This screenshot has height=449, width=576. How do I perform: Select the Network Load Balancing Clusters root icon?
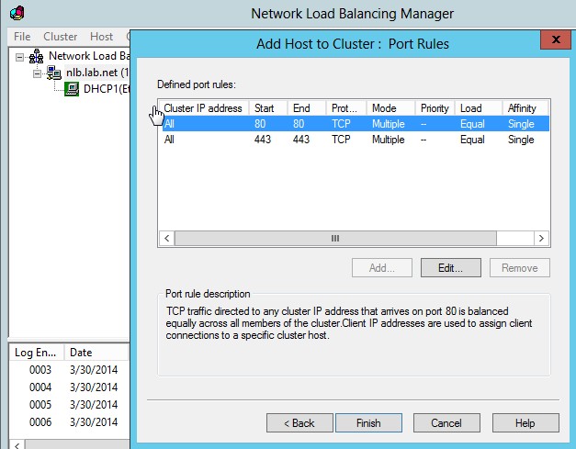pyautogui.click(x=37, y=56)
